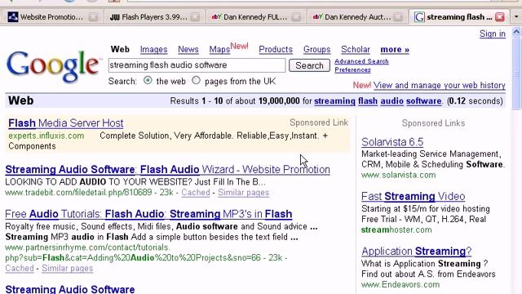522x294 pixels.
Task: Select 'pages from the UK' radio button
Action: click(x=196, y=80)
